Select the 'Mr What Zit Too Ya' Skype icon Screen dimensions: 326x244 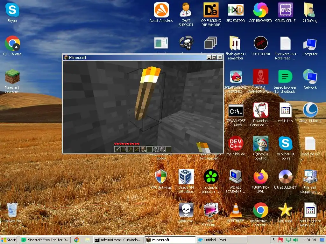tap(285, 143)
